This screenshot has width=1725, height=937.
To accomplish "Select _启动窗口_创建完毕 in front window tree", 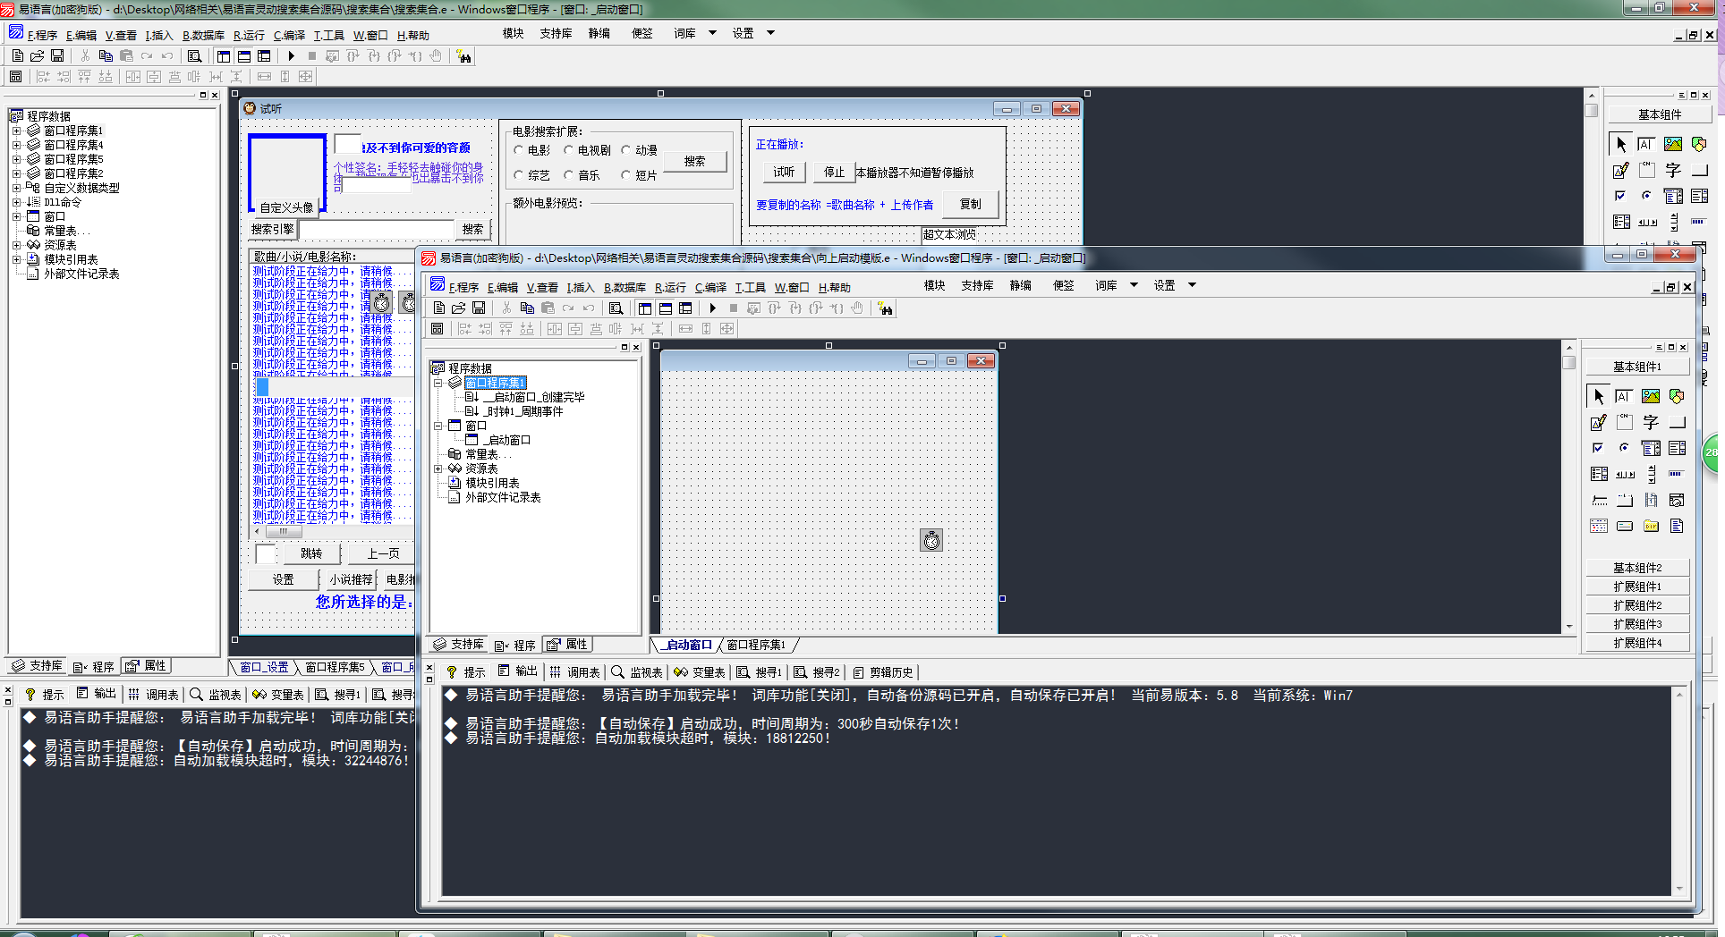I will pos(532,397).
